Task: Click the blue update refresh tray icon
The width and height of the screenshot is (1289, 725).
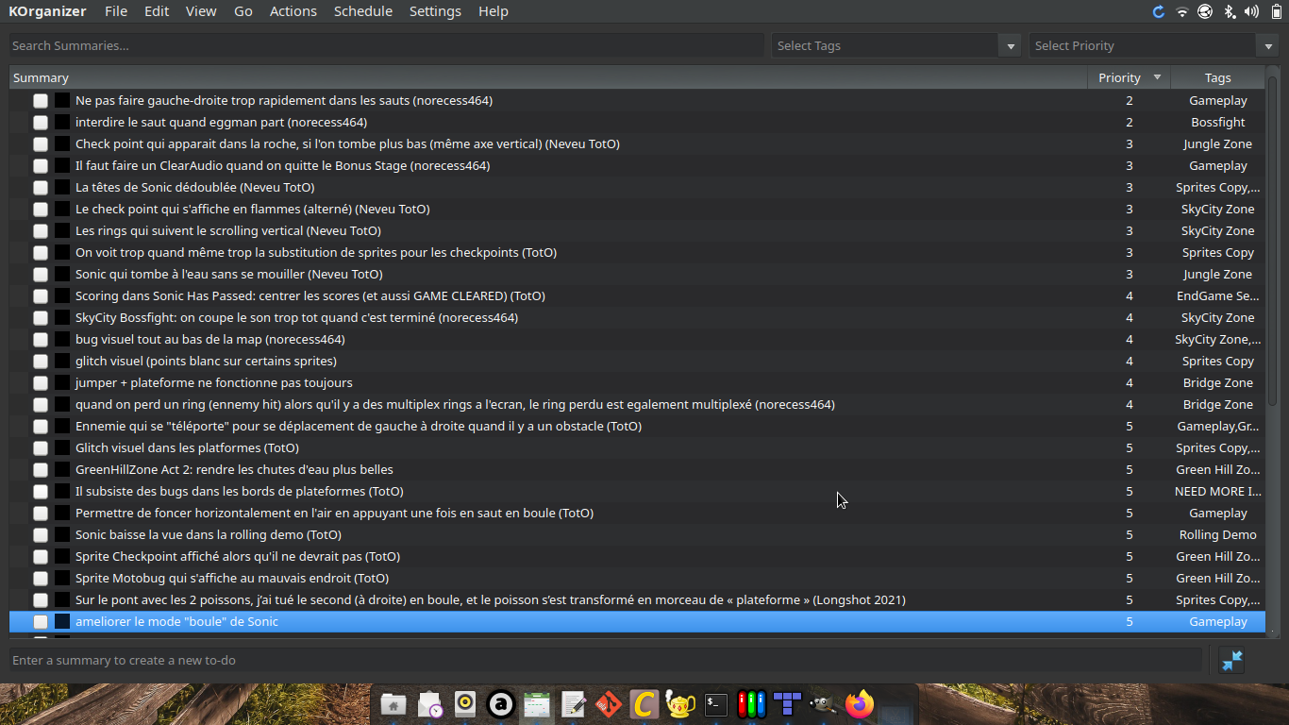Action: 1159,11
